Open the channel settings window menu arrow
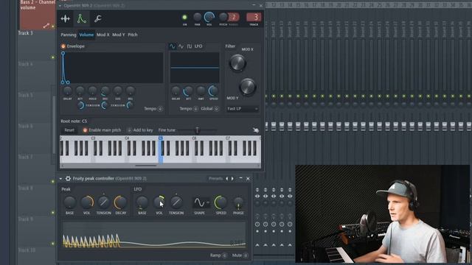 pos(60,6)
